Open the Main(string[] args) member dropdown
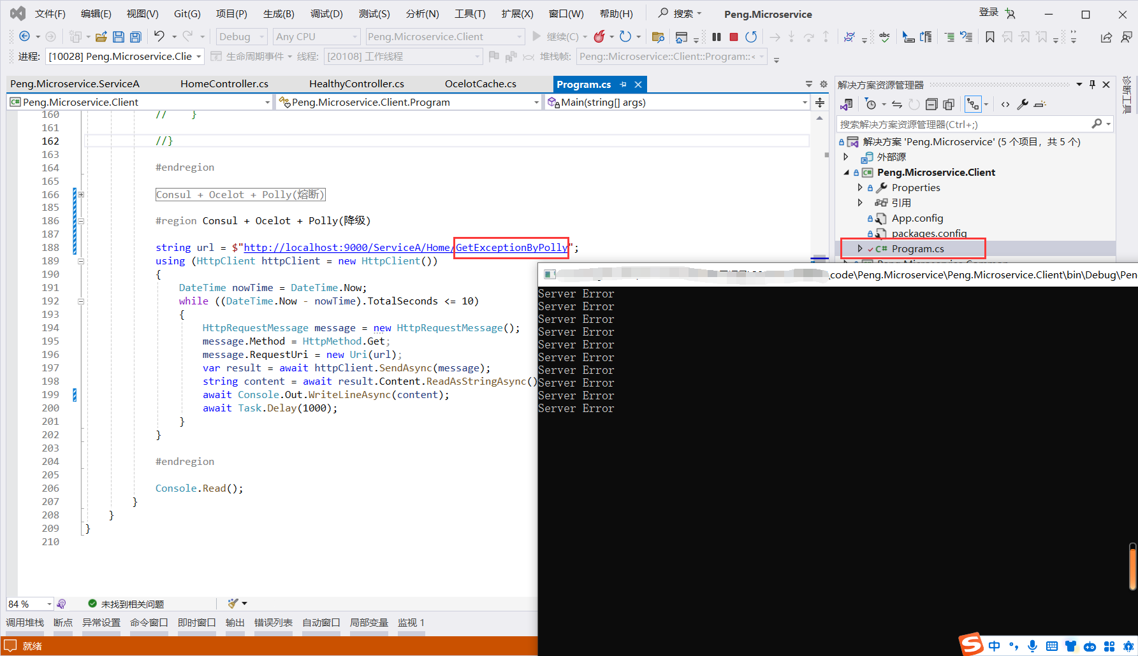Screen dimensions: 1138x656 click(677, 102)
